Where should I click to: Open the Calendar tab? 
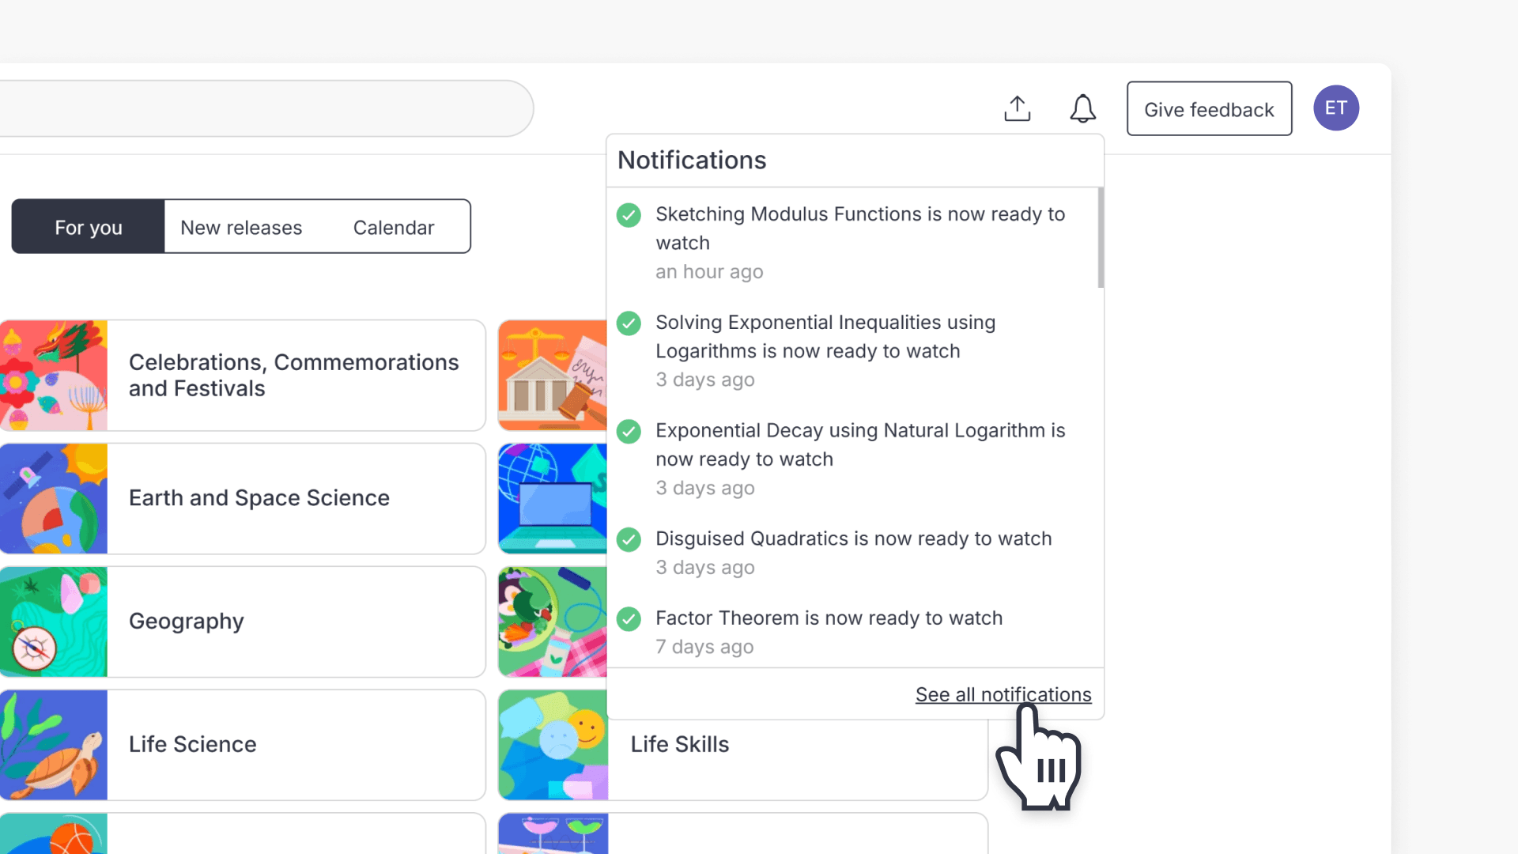(393, 227)
